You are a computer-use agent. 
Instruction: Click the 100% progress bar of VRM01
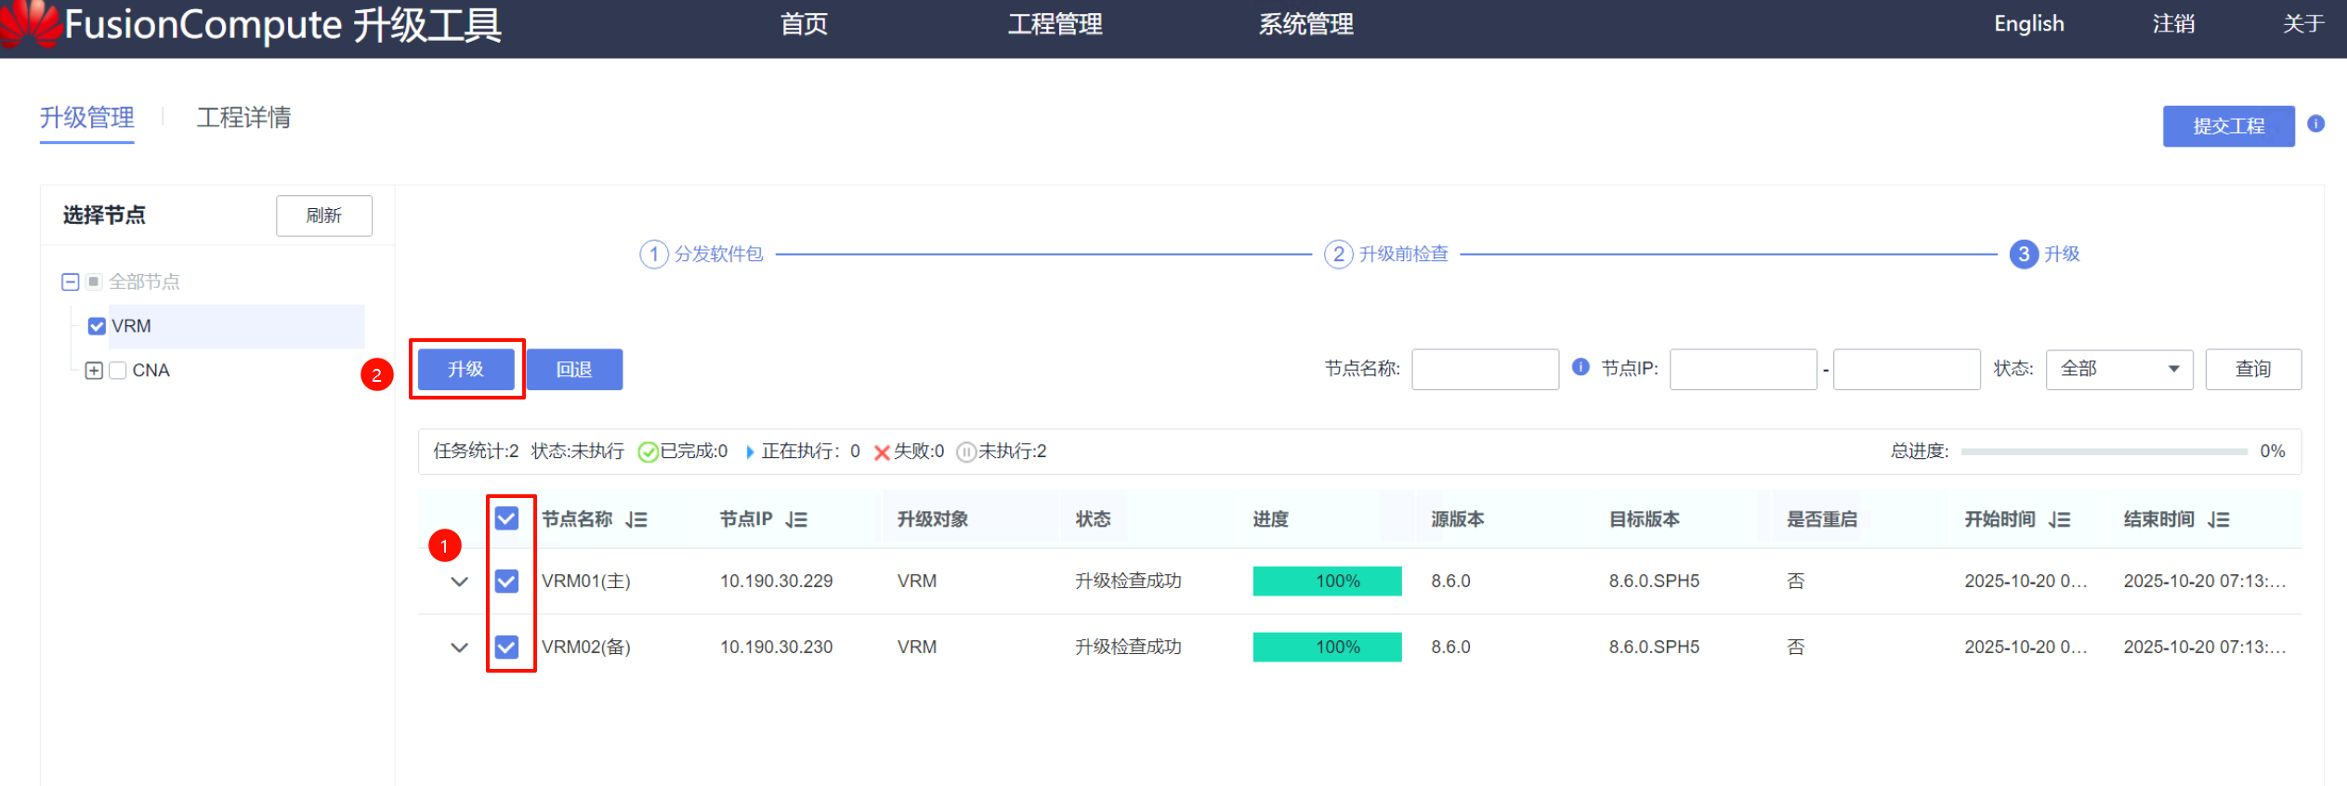(x=1327, y=581)
